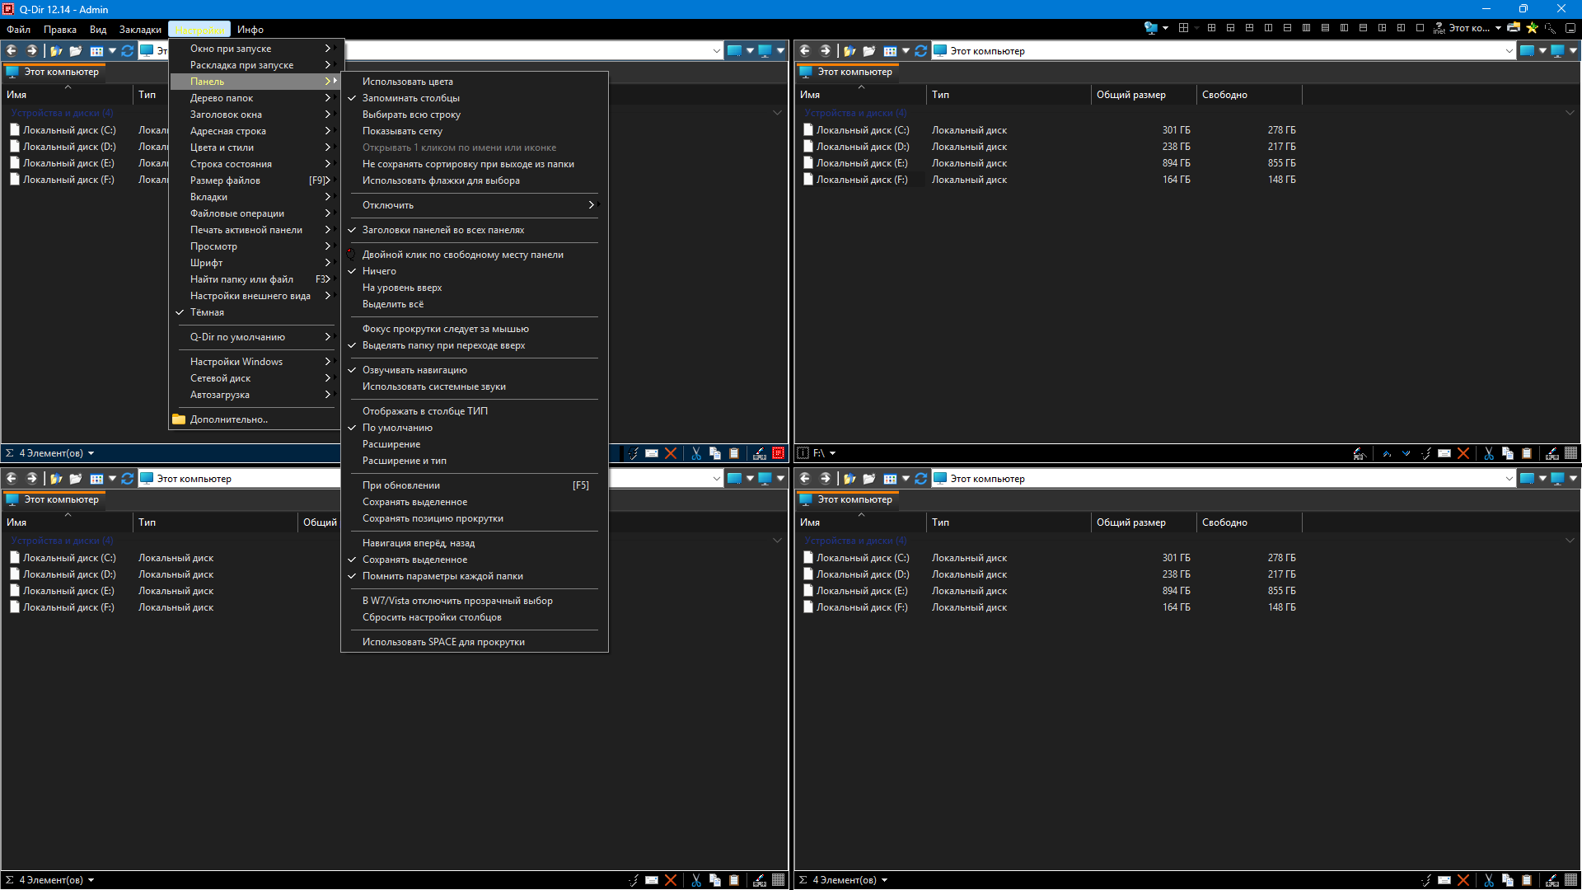Viewport: 1582px width, 890px height.
Task: Click paste clipboard icon in bottom-left status bar
Action: [x=734, y=880]
